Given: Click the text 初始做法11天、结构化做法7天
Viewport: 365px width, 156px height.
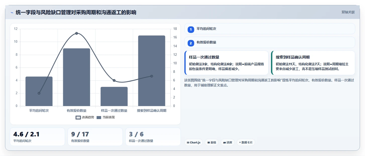Looking at the screenshot, I should pos(299,64).
